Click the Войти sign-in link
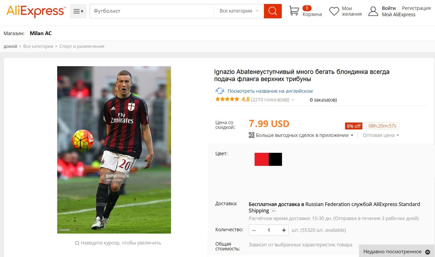Image resolution: width=435 pixels, height=257 pixels. (x=389, y=8)
